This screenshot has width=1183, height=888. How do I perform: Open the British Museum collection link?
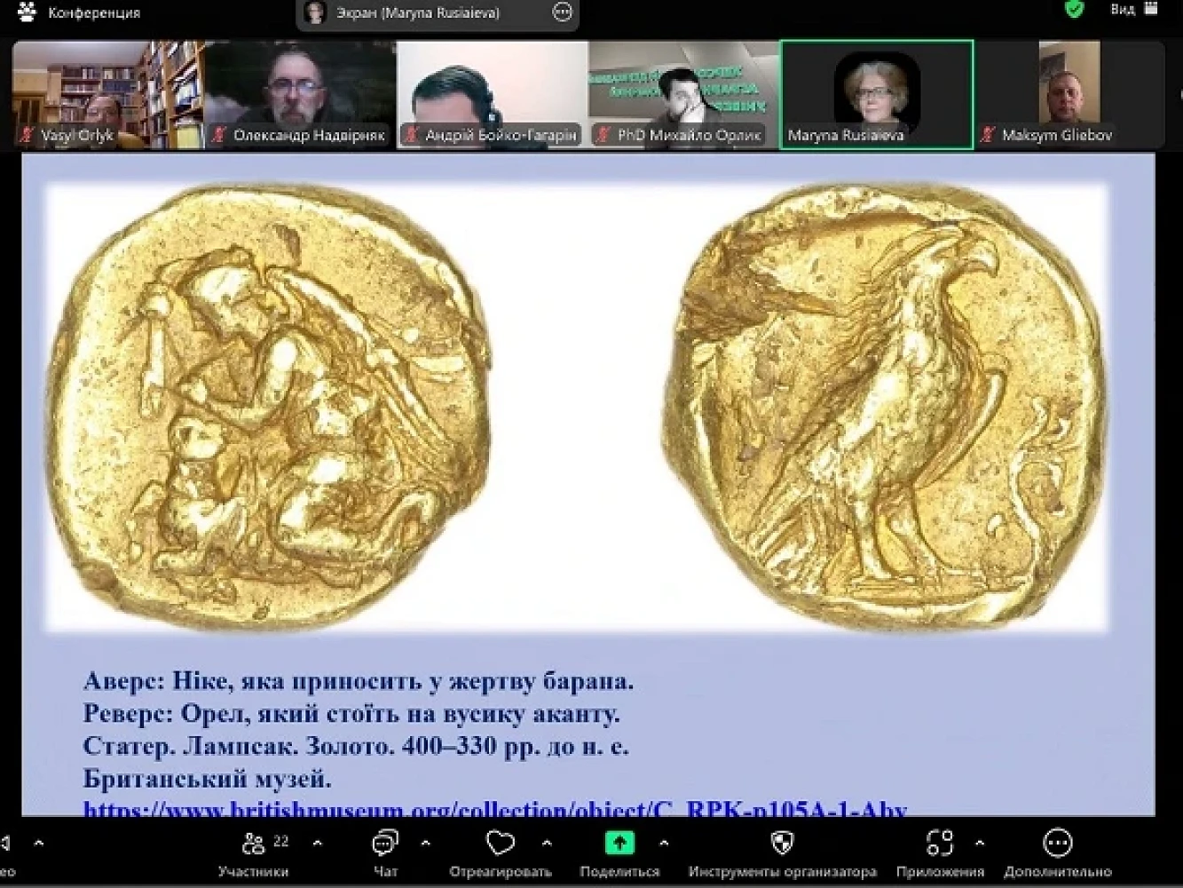click(494, 809)
